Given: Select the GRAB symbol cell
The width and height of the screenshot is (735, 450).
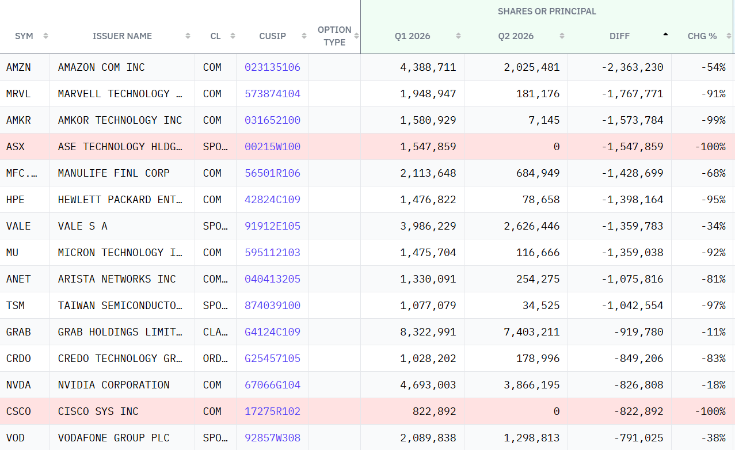Looking at the screenshot, I should (x=25, y=332).
